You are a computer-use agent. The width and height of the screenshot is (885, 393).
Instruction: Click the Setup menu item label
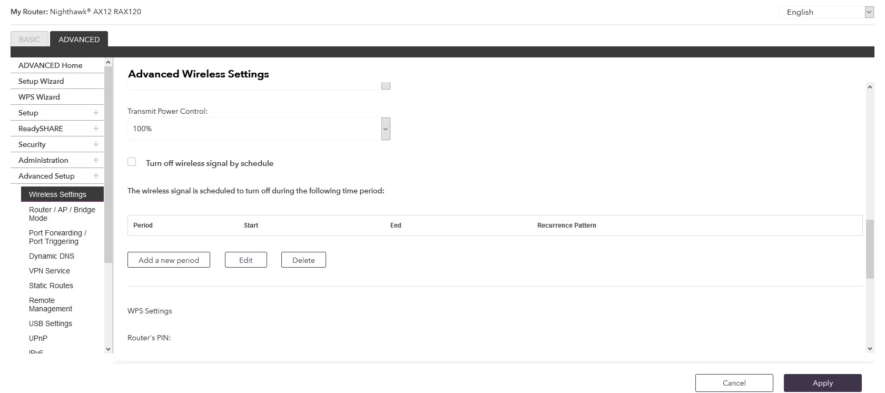point(28,113)
